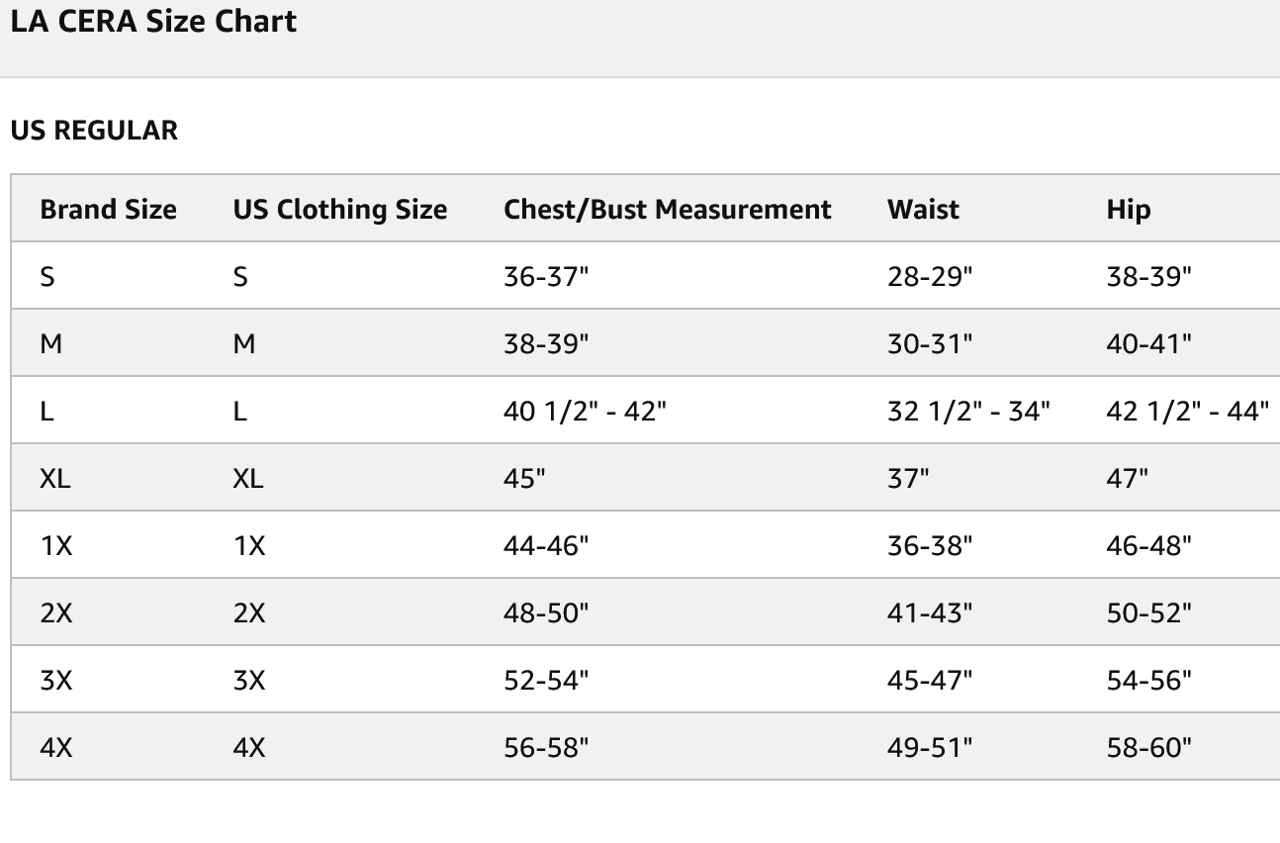Select the 1X brand size cell

click(56, 545)
